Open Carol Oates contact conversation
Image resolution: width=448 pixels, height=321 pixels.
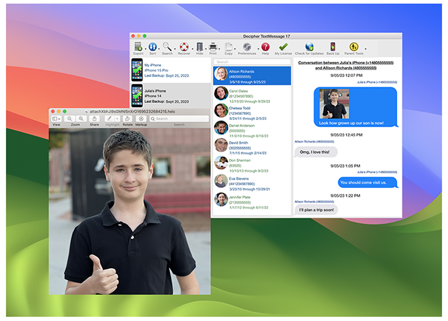(252, 96)
